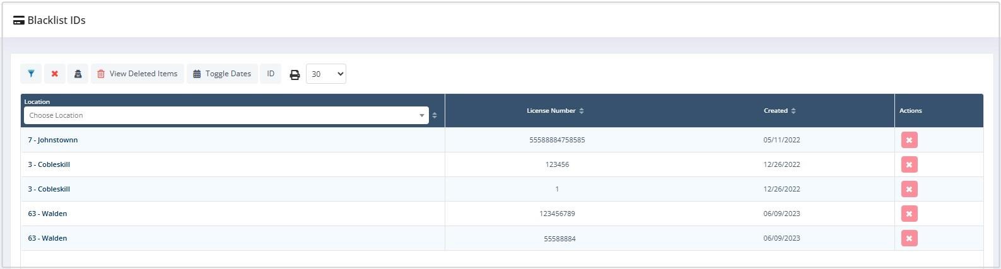
Task: Open the page size 30 dropdown
Action: [x=326, y=74]
